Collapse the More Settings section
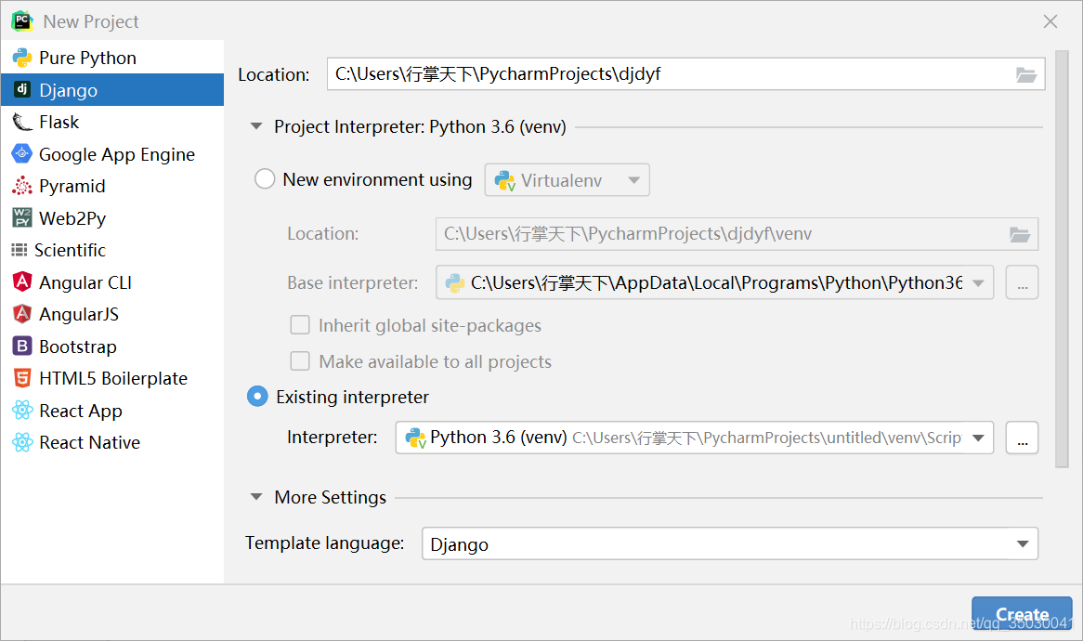This screenshot has width=1083, height=641. pos(257,497)
